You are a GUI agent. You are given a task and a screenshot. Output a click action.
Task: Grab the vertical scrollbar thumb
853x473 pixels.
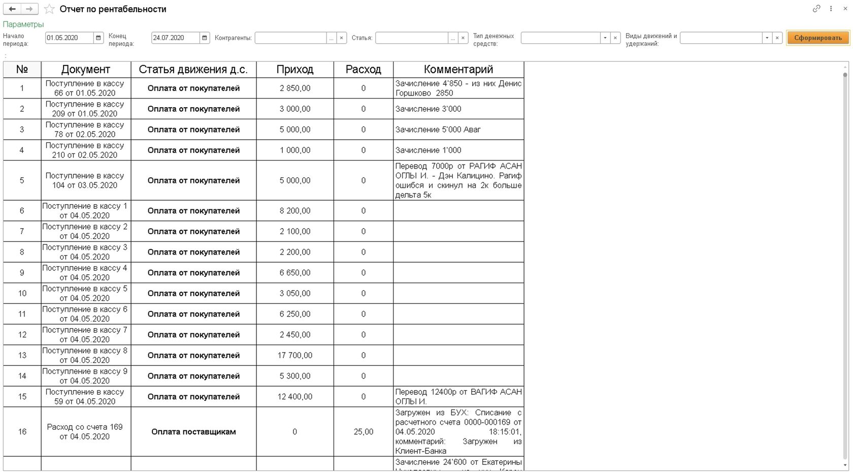(845, 75)
